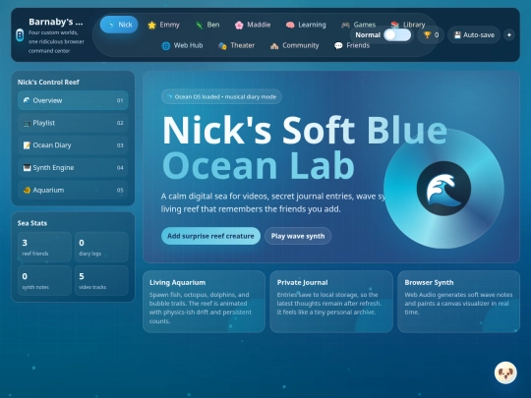Open the Living Aquarium card

coord(204,302)
